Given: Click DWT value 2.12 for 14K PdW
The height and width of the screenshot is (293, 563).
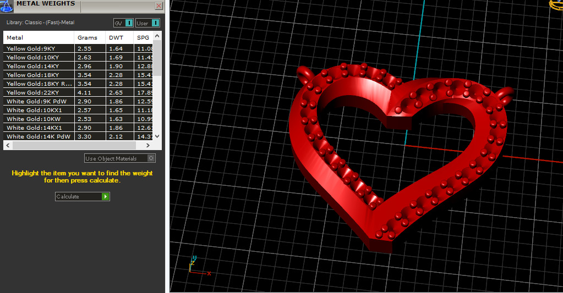Looking at the screenshot, I should [x=116, y=137].
